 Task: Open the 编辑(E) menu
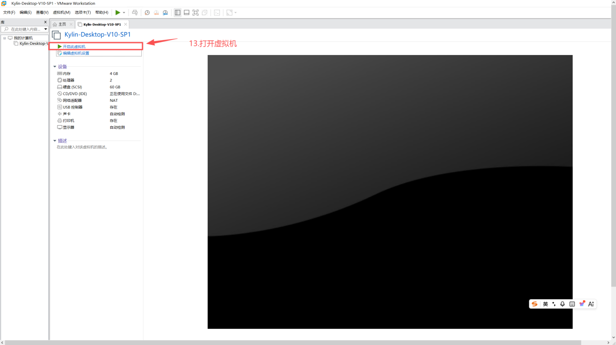[x=25, y=13]
